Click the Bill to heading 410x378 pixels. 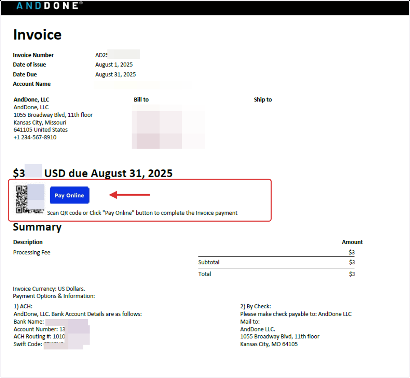pos(141,100)
